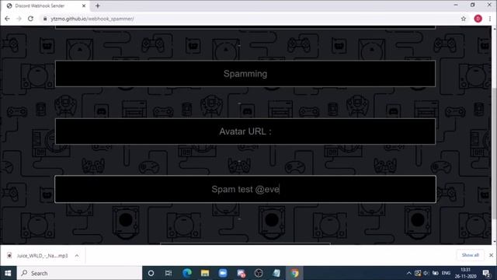Click the Spam test message field
This screenshot has width=497, height=280.
245,189
